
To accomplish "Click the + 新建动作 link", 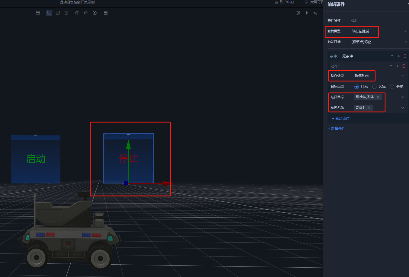I will pos(341,118).
